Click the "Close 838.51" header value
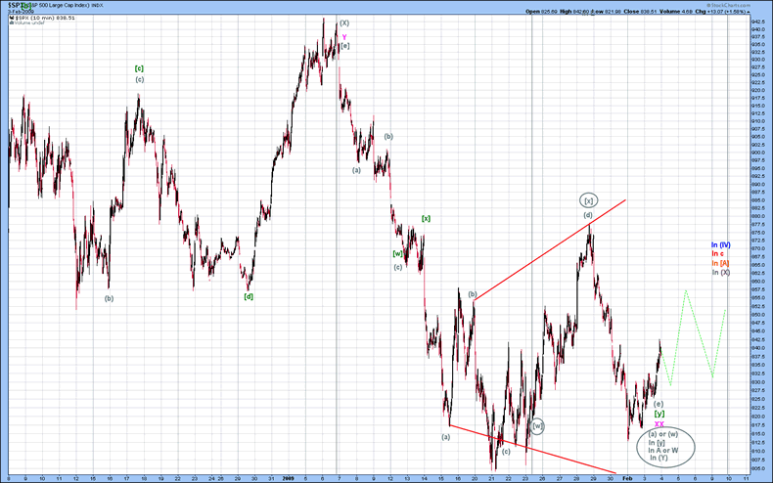This screenshot has width=773, height=483. [x=639, y=12]
